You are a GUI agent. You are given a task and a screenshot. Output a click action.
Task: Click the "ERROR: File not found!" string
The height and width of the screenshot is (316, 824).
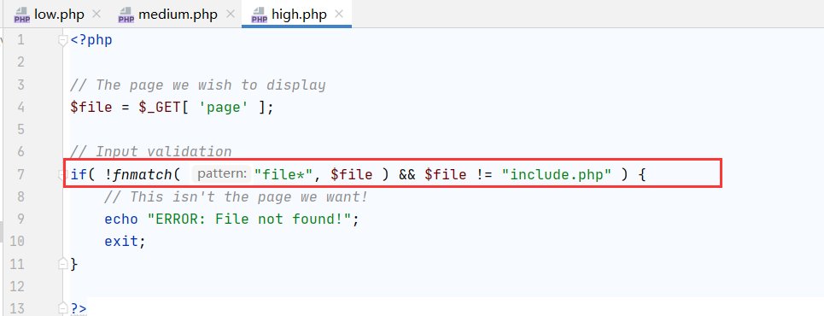pos(250,219)
